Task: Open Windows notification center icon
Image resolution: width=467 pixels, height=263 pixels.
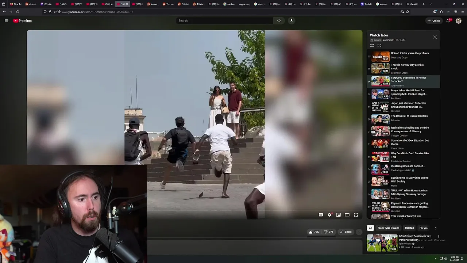Action: pyautogui.click(x=462, y=259)
